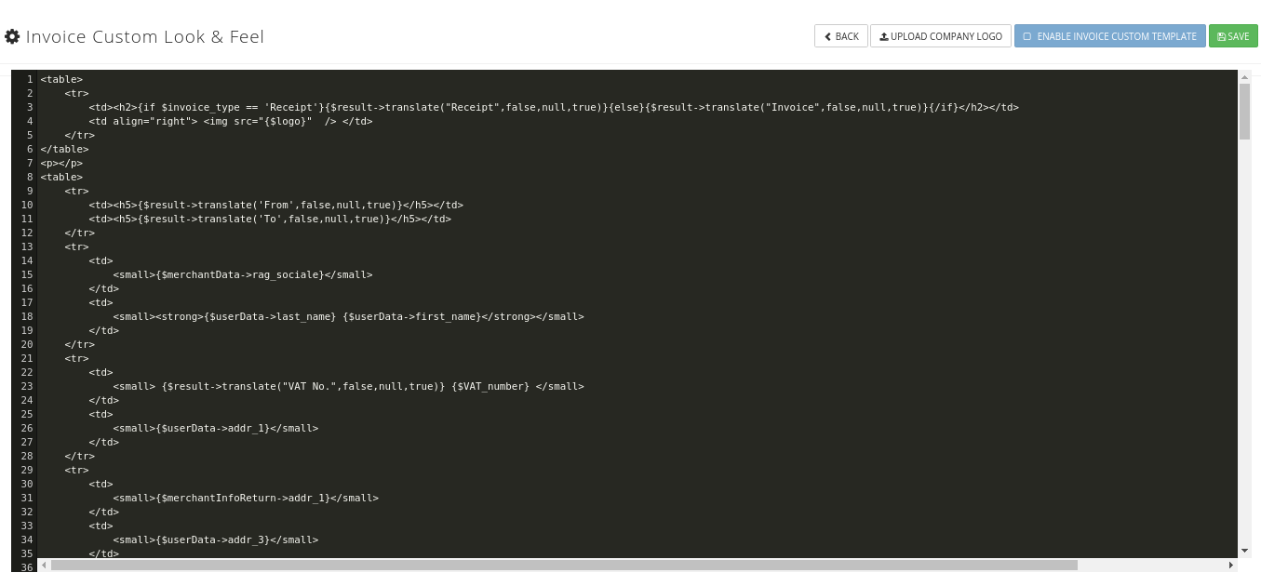This screenshot has height=586, width=1261.
Task: Open the Upload Company Logo dialog
Action: [x=941, y=36]
